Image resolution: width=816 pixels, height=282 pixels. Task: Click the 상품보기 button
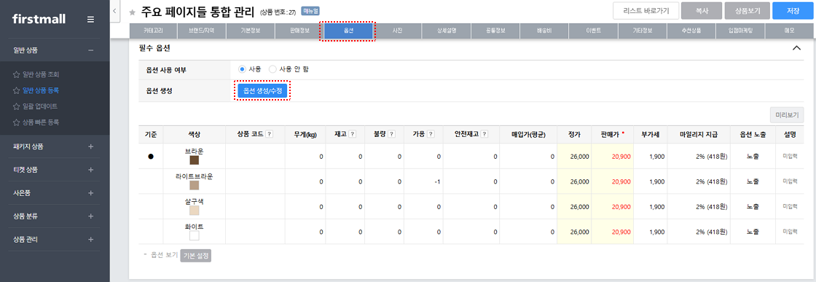point(747,10)
